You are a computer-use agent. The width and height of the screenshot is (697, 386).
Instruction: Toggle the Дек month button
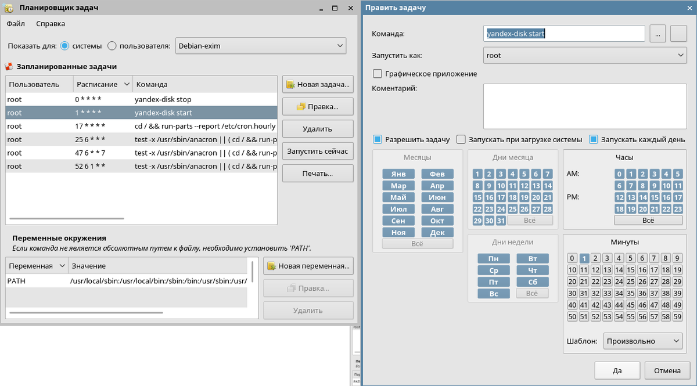[x=437, y=232]
